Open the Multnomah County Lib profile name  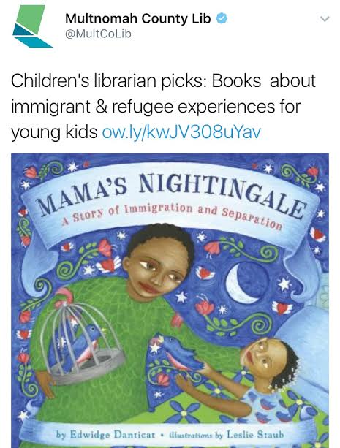click(138, 18)
